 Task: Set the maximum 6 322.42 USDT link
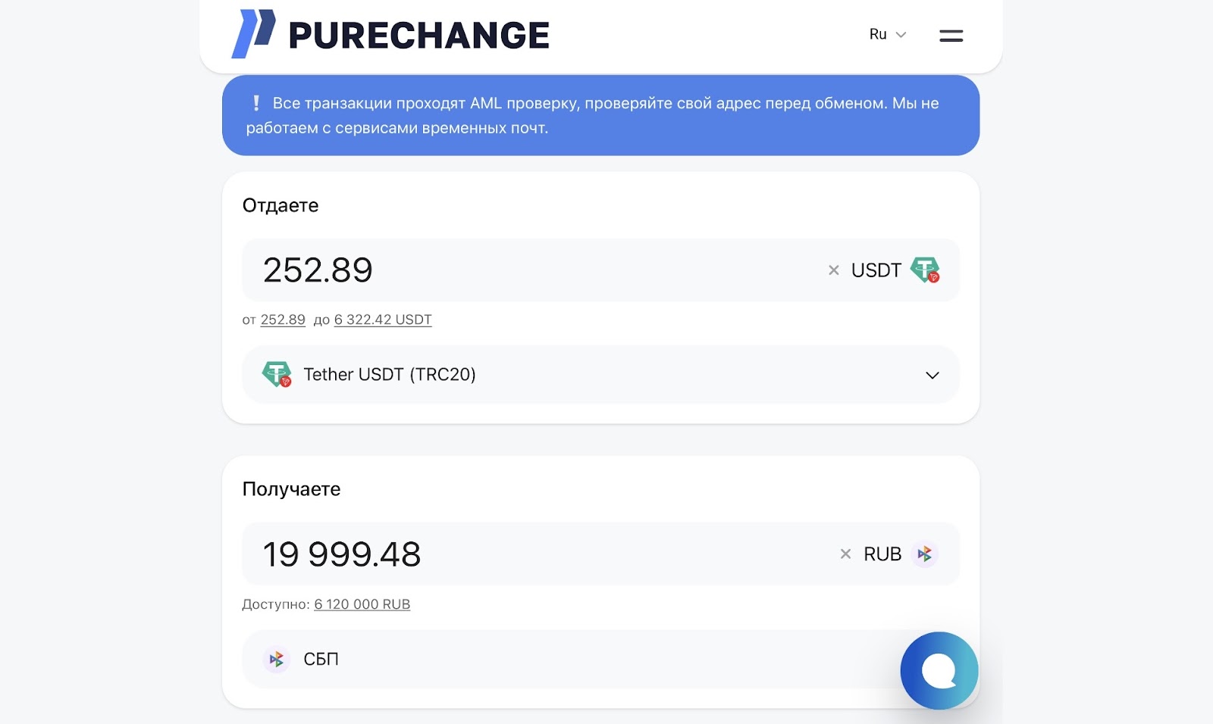pyautogui.click(x=383, y=320)
